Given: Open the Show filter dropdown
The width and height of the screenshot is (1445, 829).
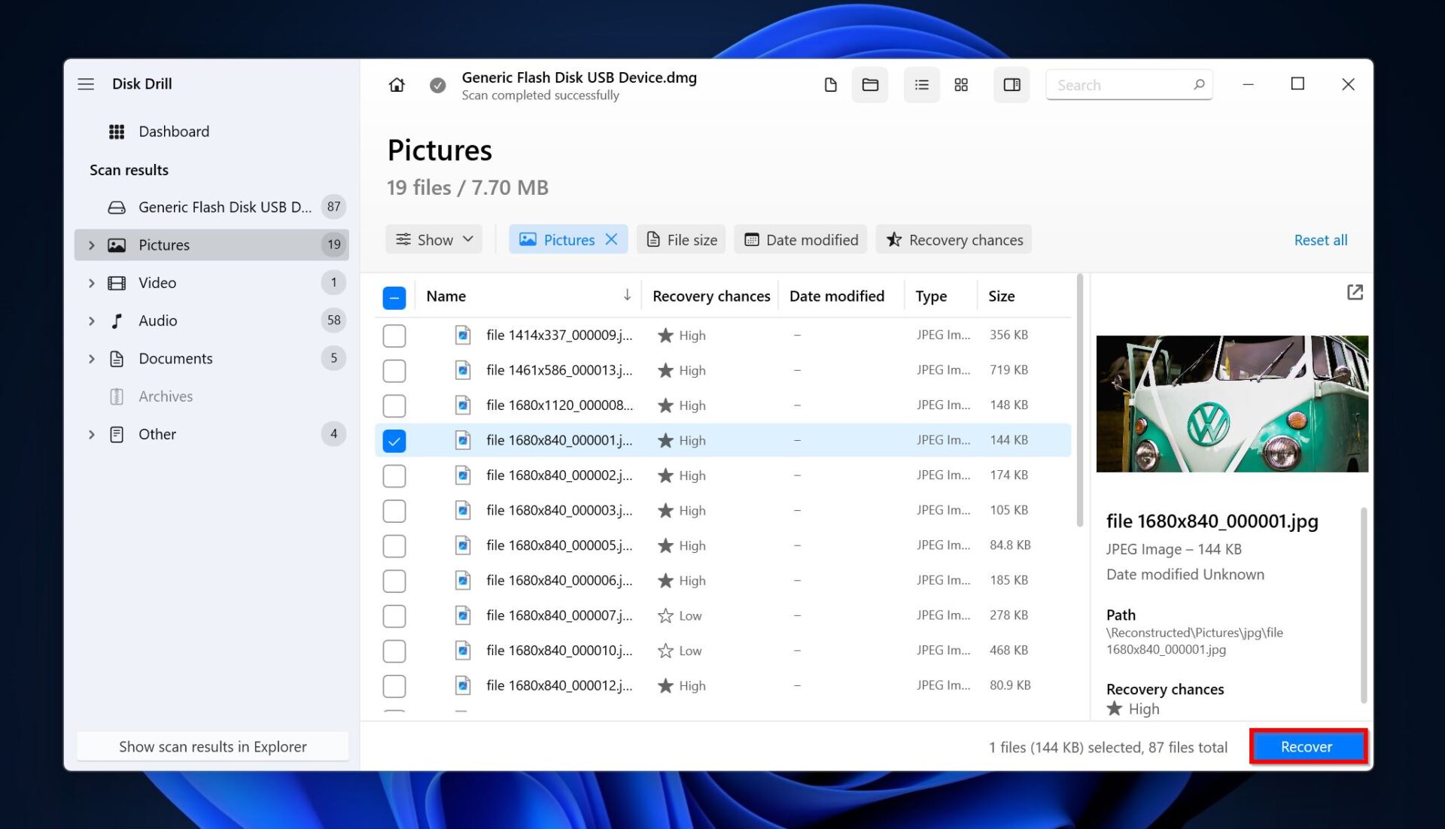Looking at the screenshot, I should pos(433,239).
